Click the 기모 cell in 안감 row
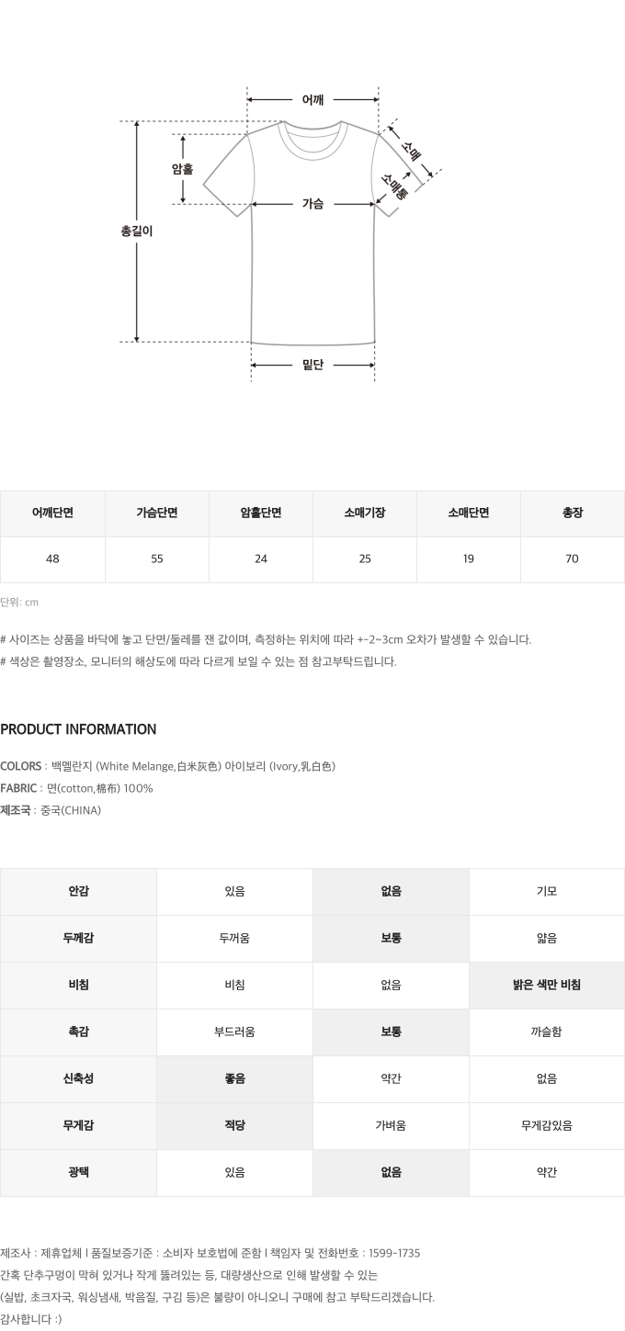Image resolution: width=625 pixels, height=1331 pixels. (x=547, y=892)
